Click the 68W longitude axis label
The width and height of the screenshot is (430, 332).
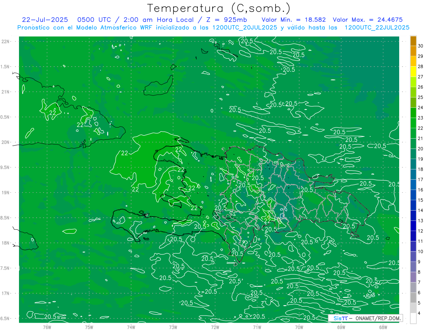point(383,327)
